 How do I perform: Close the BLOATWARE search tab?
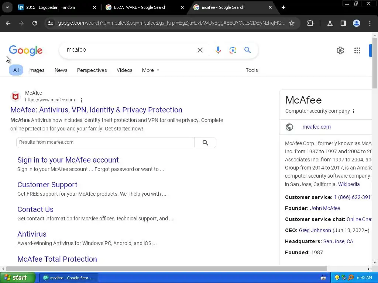pos(182,7)
